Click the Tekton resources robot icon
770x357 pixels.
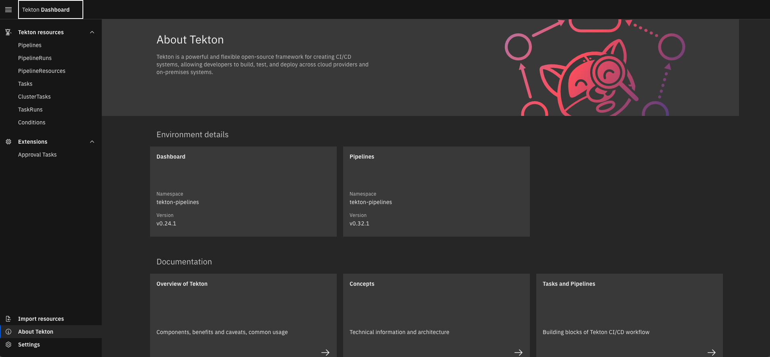(8, 32)
